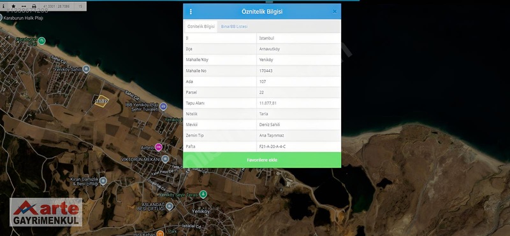Click the Ada value 107
Viewport: 510px width, 236px height.
pos(263,81)
